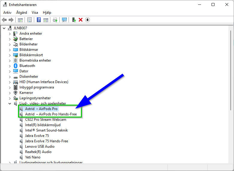Select the Inbyggd programvara label
The image size is (234, 171).
[x=37, y=87]
